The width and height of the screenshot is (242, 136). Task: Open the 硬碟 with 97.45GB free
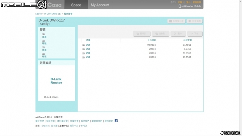(x=88, y=45)
